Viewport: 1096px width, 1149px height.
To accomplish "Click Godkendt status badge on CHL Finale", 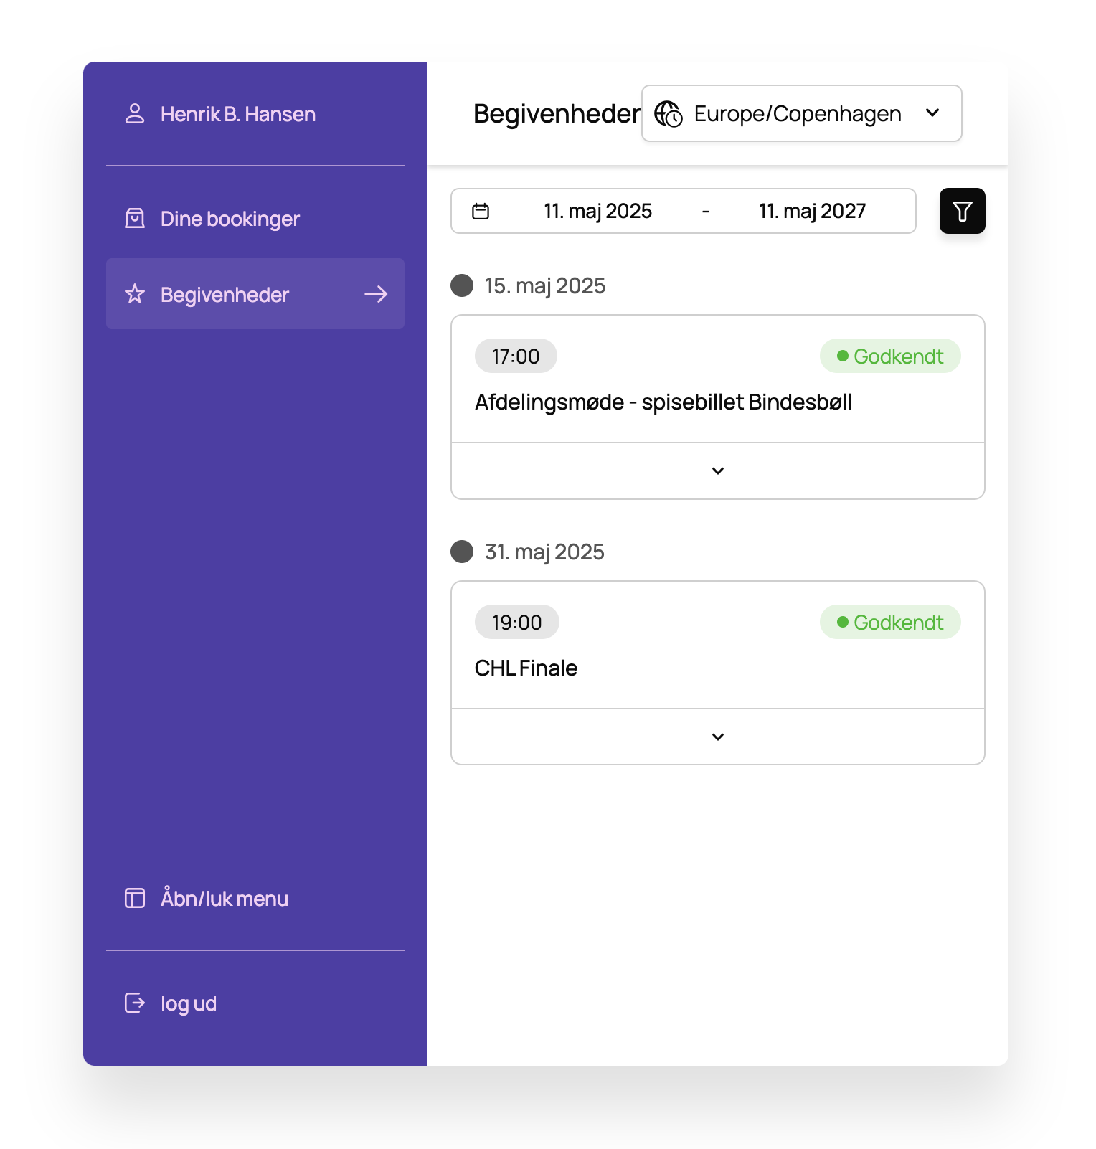I will 889,623.
